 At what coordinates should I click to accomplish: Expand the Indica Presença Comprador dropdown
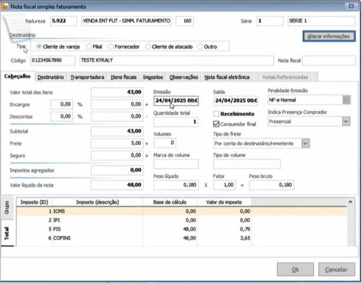pos(346,121)
